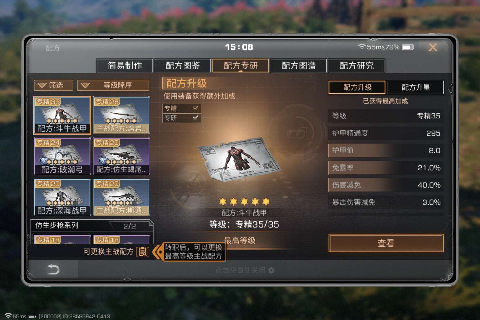Open the 配方研究 tab
This screenshot has width=480, height=320.
[357, 66]
